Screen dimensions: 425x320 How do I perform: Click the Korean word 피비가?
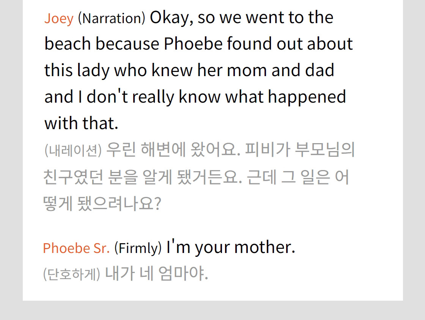point(268,150)
